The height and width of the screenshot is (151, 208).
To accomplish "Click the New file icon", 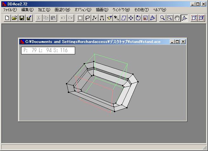I will [7, 18].
